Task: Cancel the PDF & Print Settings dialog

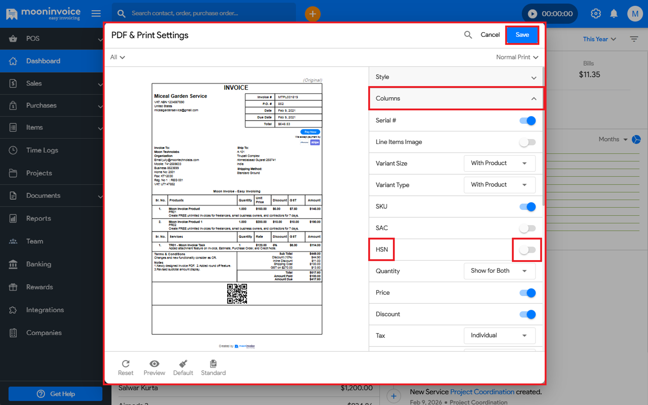Action: tap(490, 35)
